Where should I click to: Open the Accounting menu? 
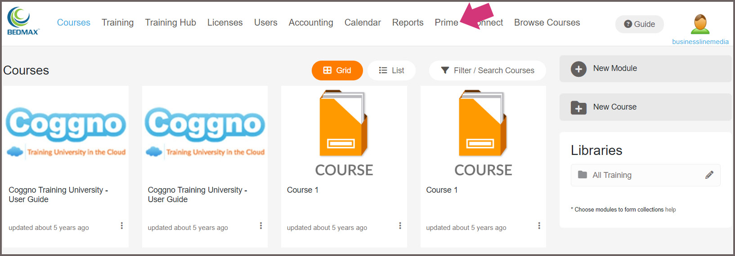[311, 22]
